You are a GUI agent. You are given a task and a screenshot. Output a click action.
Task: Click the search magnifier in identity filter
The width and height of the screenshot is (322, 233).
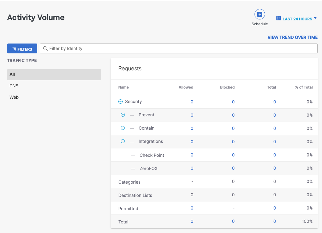coord(45,48)
